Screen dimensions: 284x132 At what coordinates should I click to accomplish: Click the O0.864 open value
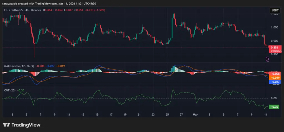(x=47, y=10)
